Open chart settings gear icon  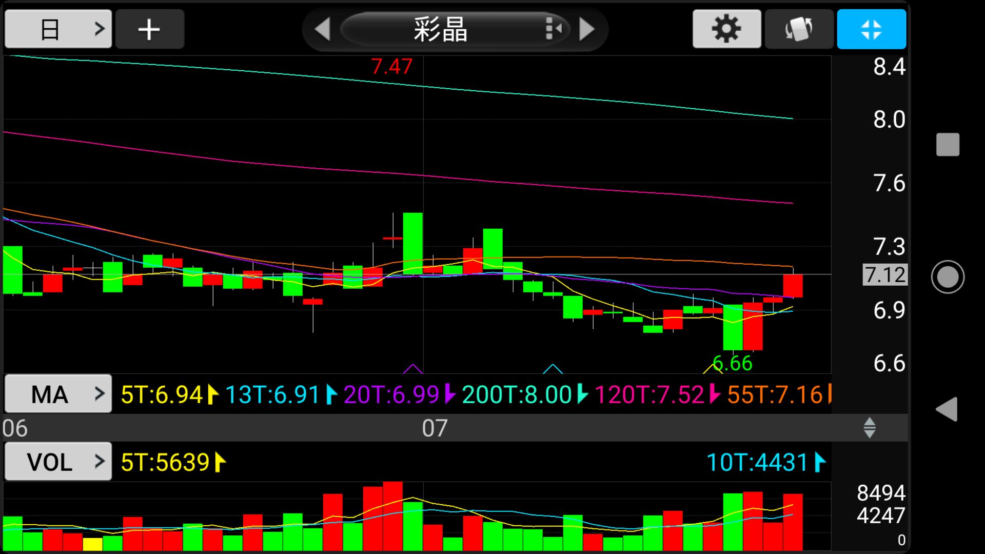(726, 29)
